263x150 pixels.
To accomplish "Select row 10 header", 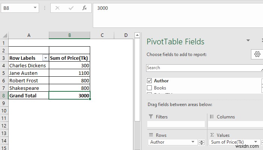I will (4, 111).
